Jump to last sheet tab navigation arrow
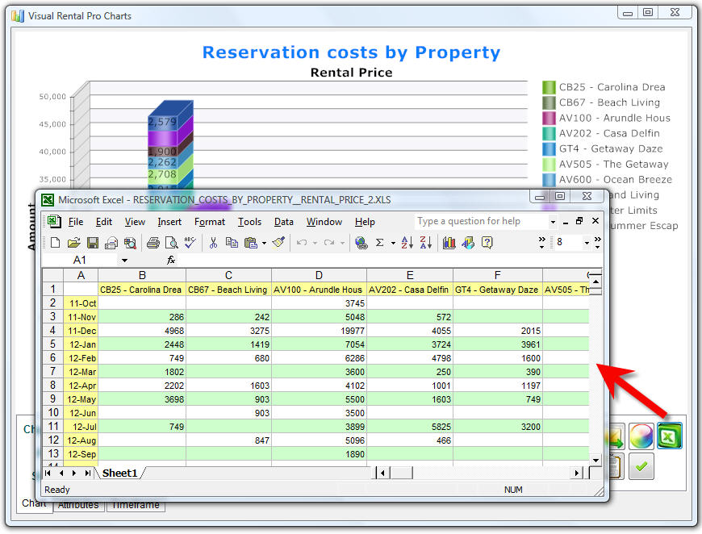 point(88,474)
